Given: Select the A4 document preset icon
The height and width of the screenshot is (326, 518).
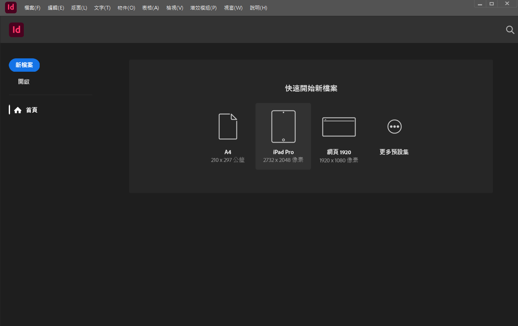Looking at the screenshot, I should tap(228, 126).
